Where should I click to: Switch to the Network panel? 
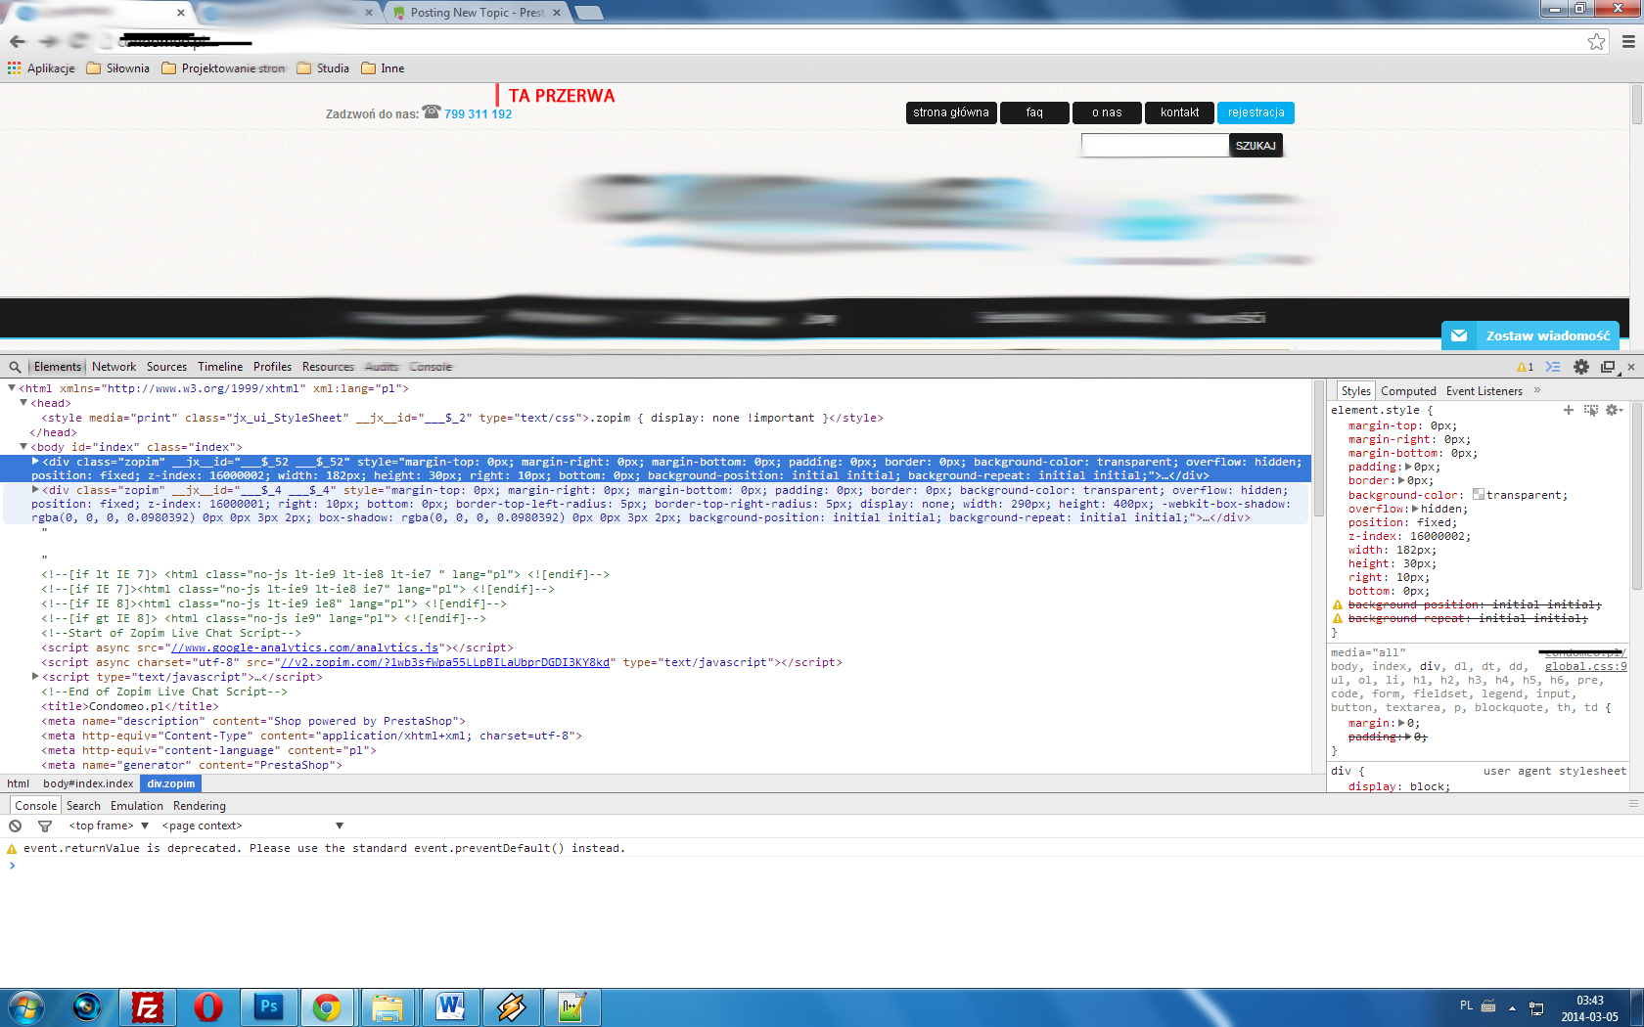pyautogui.click(x=114, y=367)
